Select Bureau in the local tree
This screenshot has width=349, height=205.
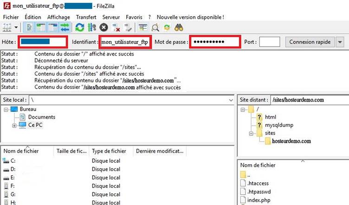[28, 109]
